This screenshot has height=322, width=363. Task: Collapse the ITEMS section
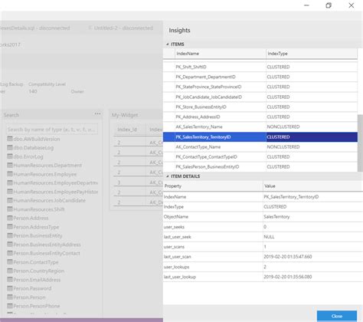(168, 44)
